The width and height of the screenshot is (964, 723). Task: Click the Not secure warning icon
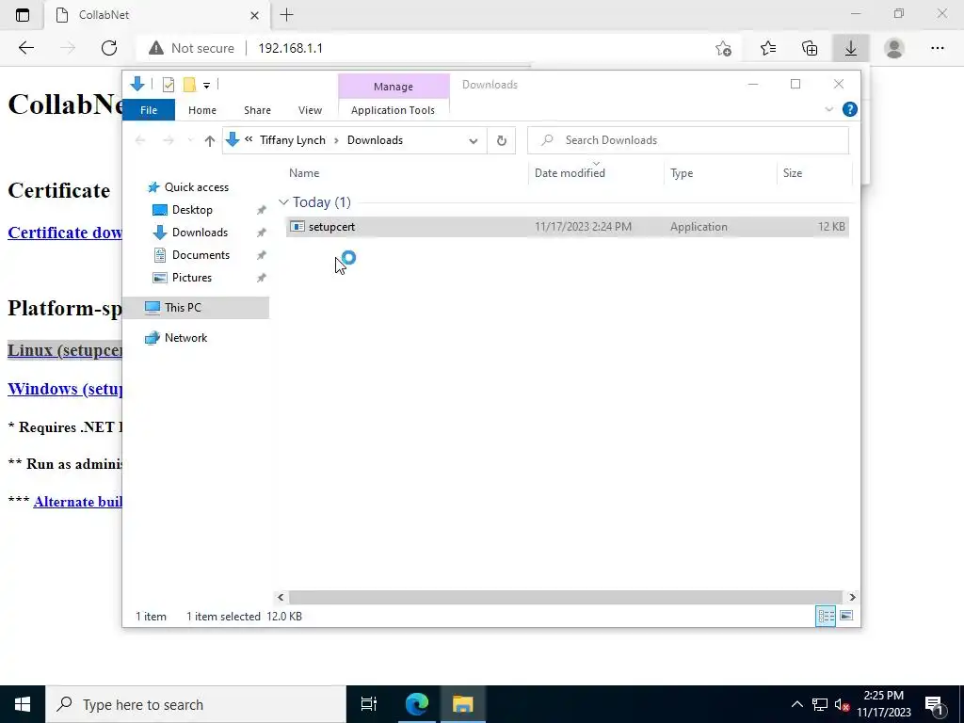point(156,48)
